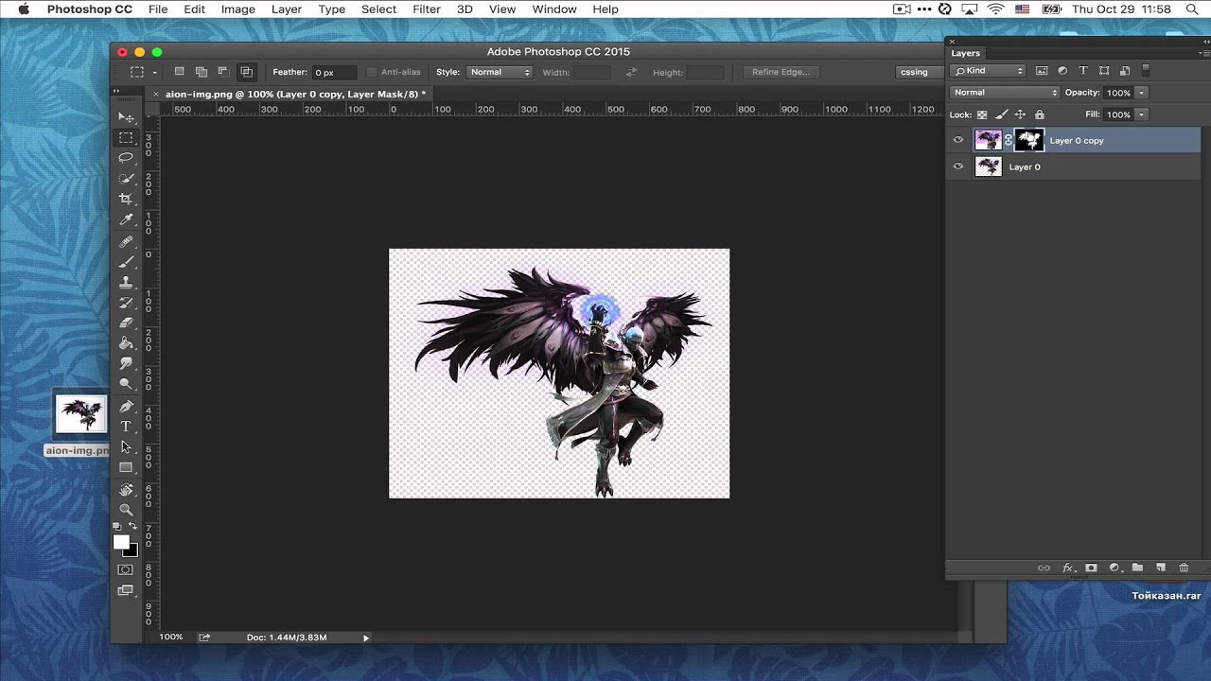Change the screen mode
The height and width of the screenshot is (681, 1211).
[126, 590]
